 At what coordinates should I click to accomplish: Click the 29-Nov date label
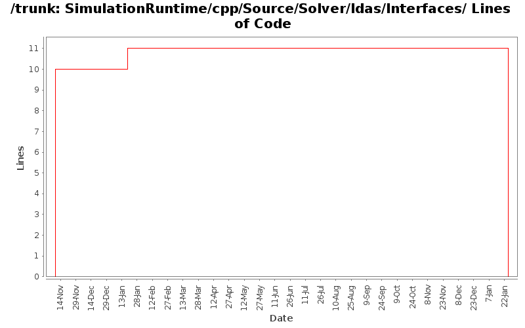(75, 297)
